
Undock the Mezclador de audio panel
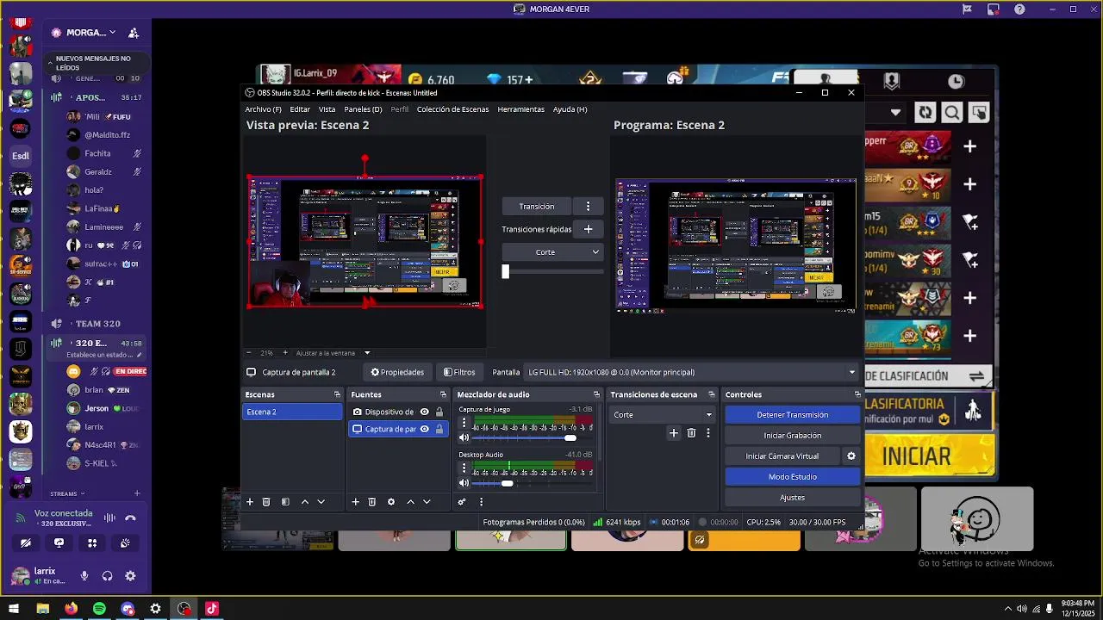pyautogui.click(x=596, y=394)
